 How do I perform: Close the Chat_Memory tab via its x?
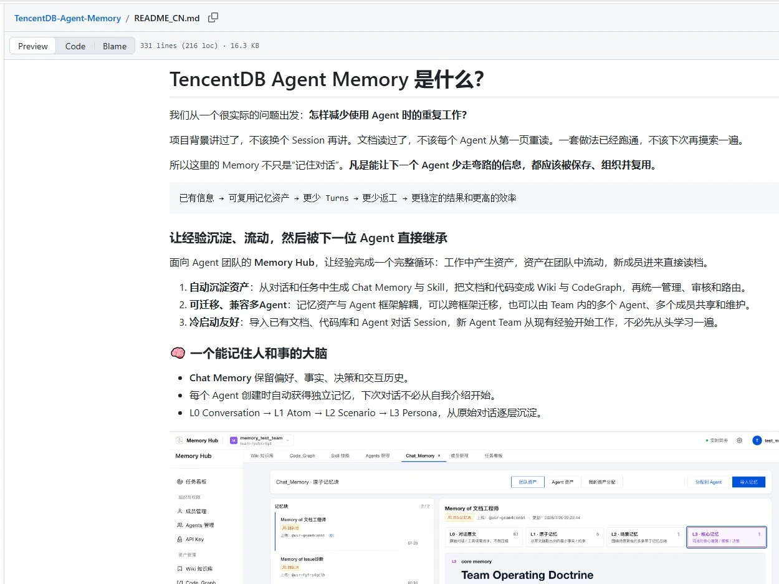coord(439,456)
